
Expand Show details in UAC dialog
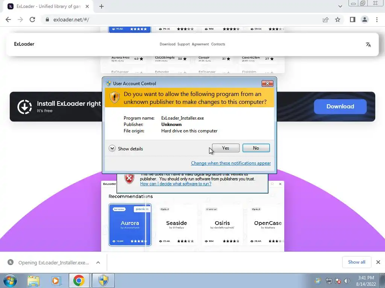click(x=126, y=148)
